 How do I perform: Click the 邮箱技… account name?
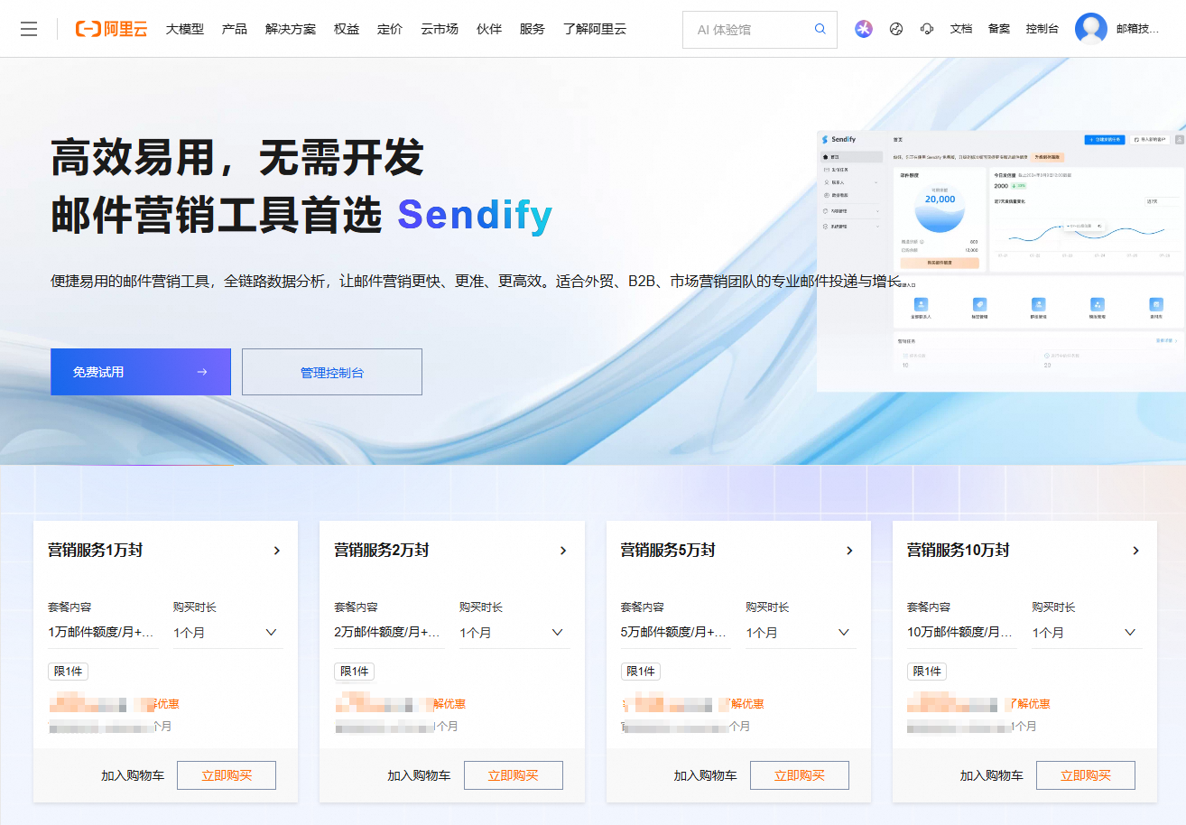(x=1137, y=29)
